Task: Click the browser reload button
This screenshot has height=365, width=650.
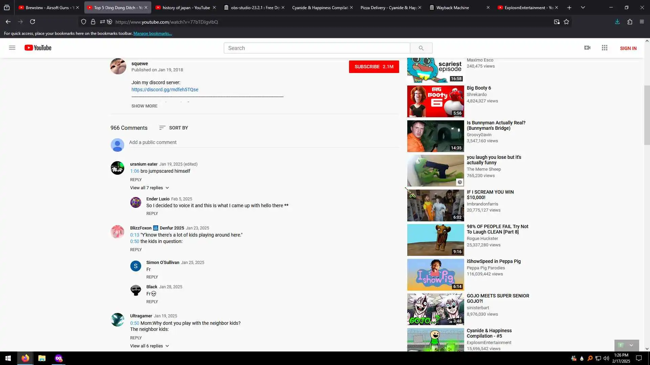Action: coord(32,22)
